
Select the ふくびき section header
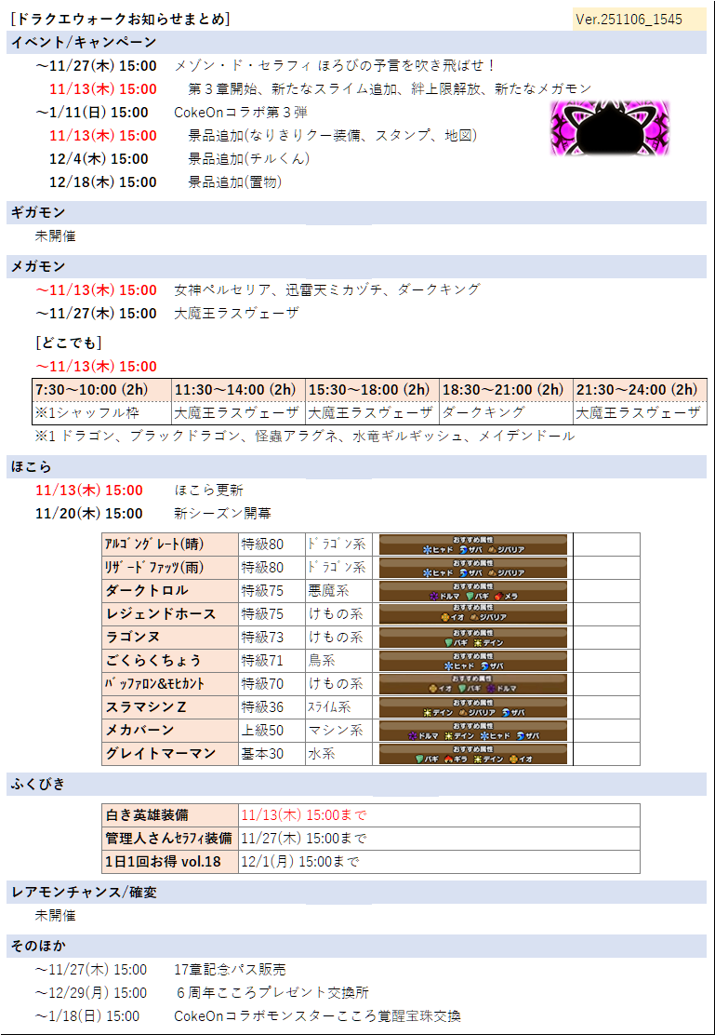pos(38,783)
